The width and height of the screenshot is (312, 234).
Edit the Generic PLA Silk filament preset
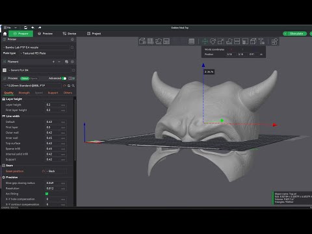click(73, 70)
